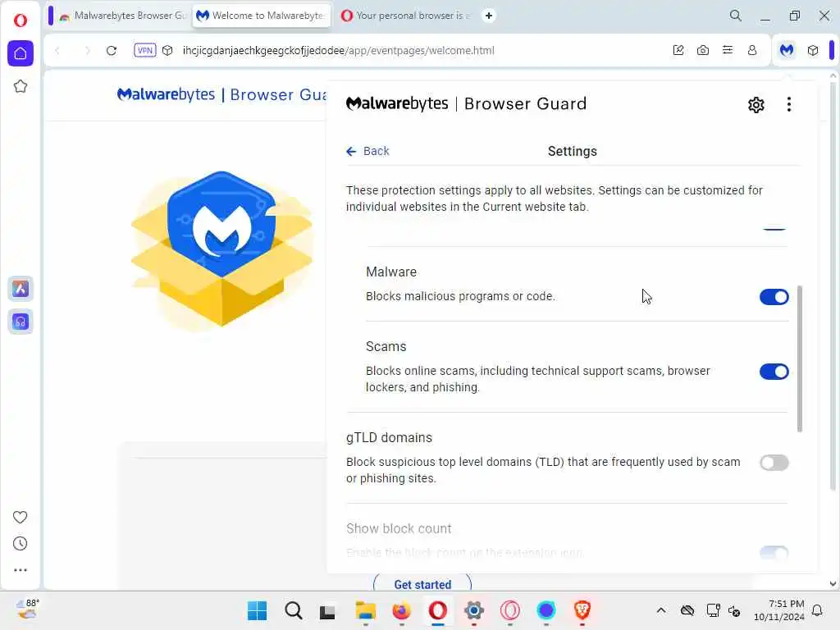The width and height of the screenshot is (840, 630).
Task: Enable gTLD domains blocking switch
Action: (774, 463)
